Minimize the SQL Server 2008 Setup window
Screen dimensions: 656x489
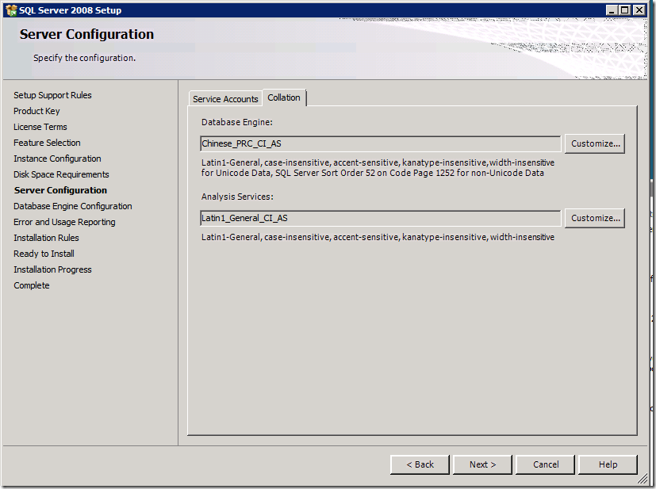tap(612, 10)
